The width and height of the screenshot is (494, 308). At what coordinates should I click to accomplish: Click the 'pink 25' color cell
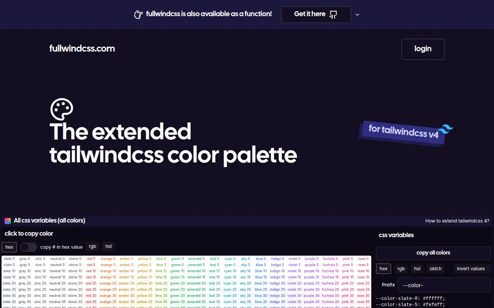coord(348,290)
